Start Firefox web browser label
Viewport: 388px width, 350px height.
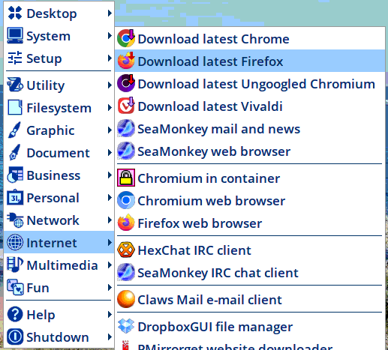coord(200,223)
